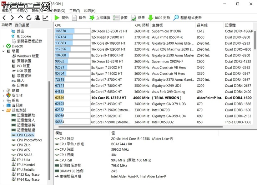Select the 10x Core i5-1235U HT row
The image size is (257, 185).
[x=153, y=98]
